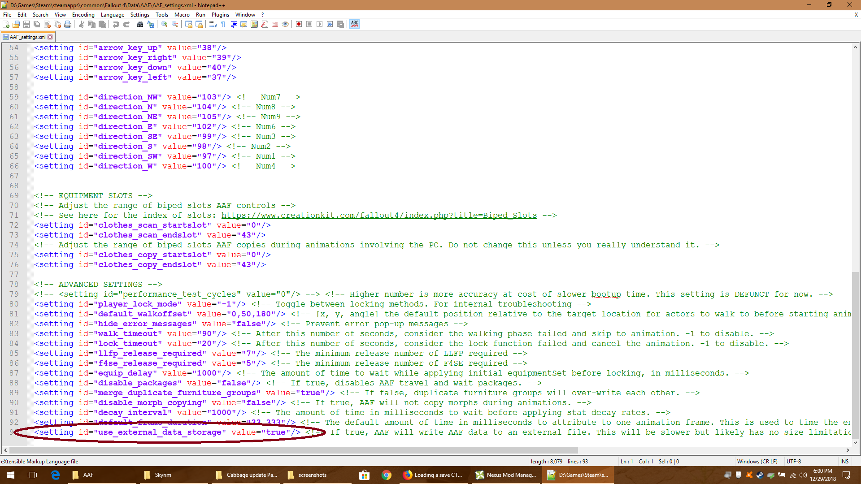
Task: Click the Print toolbar icon
Action: click(68, 24)
